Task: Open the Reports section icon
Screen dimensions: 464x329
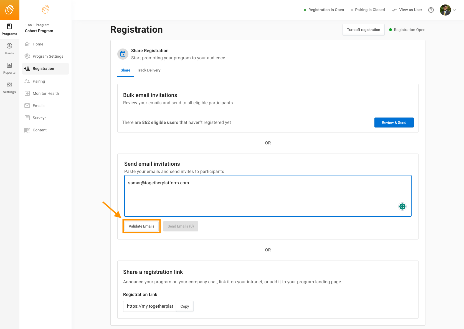Action: pyautogui.click(x=9, y=65)
